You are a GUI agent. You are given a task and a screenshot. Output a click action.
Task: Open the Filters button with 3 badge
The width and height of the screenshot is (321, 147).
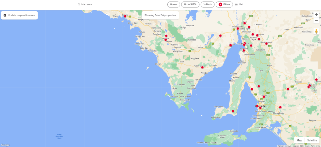[224, 4]
